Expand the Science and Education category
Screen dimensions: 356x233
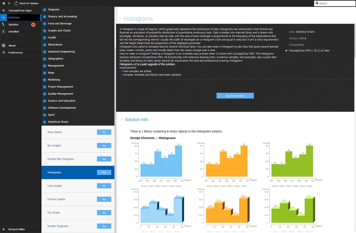tap(44, 101)
